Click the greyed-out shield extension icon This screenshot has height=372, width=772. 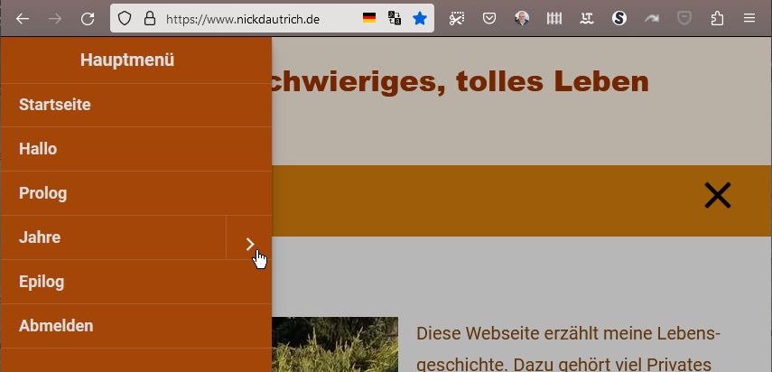684,19
